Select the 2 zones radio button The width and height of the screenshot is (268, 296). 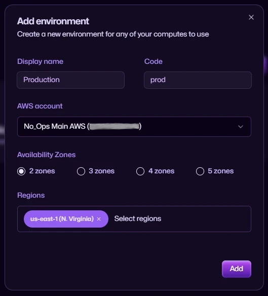pos(21,171)
